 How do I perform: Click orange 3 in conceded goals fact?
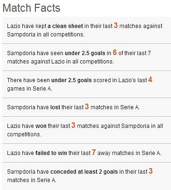[150, 171]
